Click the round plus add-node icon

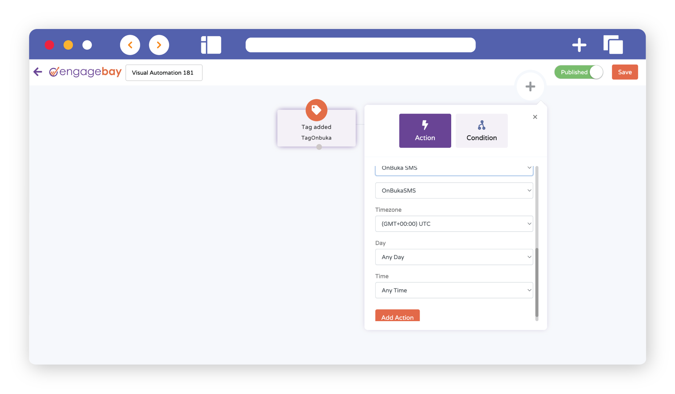530,87
